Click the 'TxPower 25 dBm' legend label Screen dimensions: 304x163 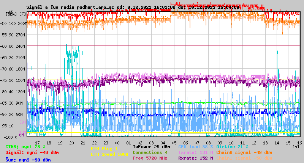pyautogui.click(x=151, y=147)
